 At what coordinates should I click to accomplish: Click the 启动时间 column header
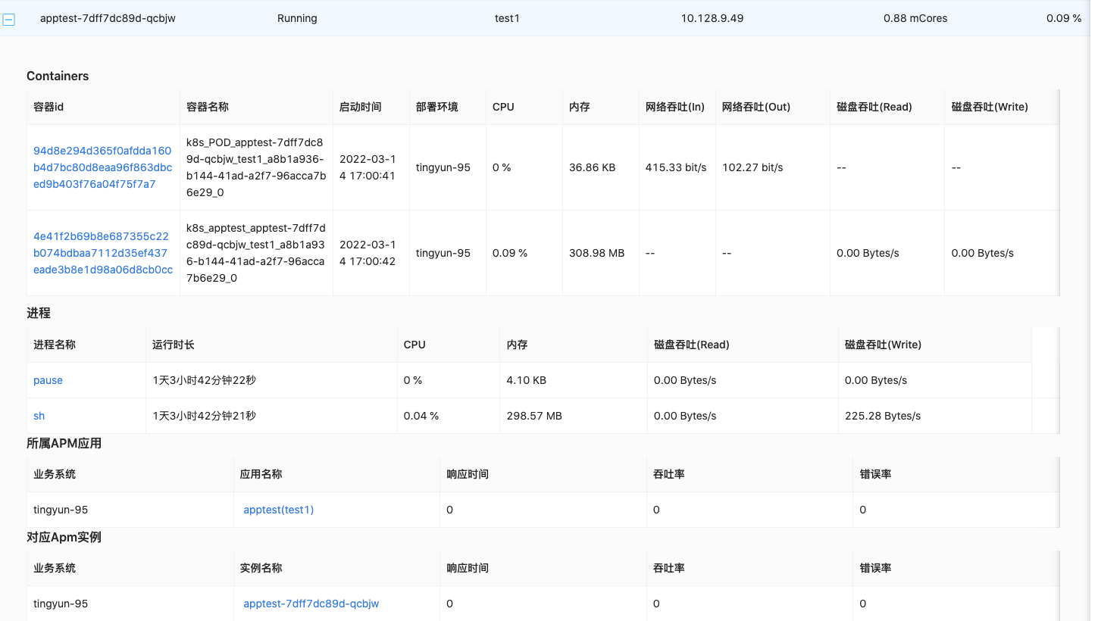pos(361,107)
